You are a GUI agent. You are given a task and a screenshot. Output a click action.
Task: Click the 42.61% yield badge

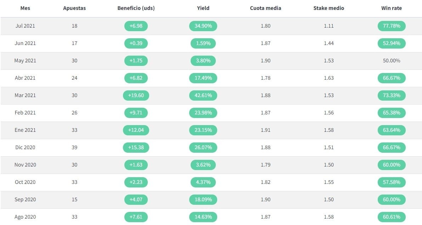[203, 95]
